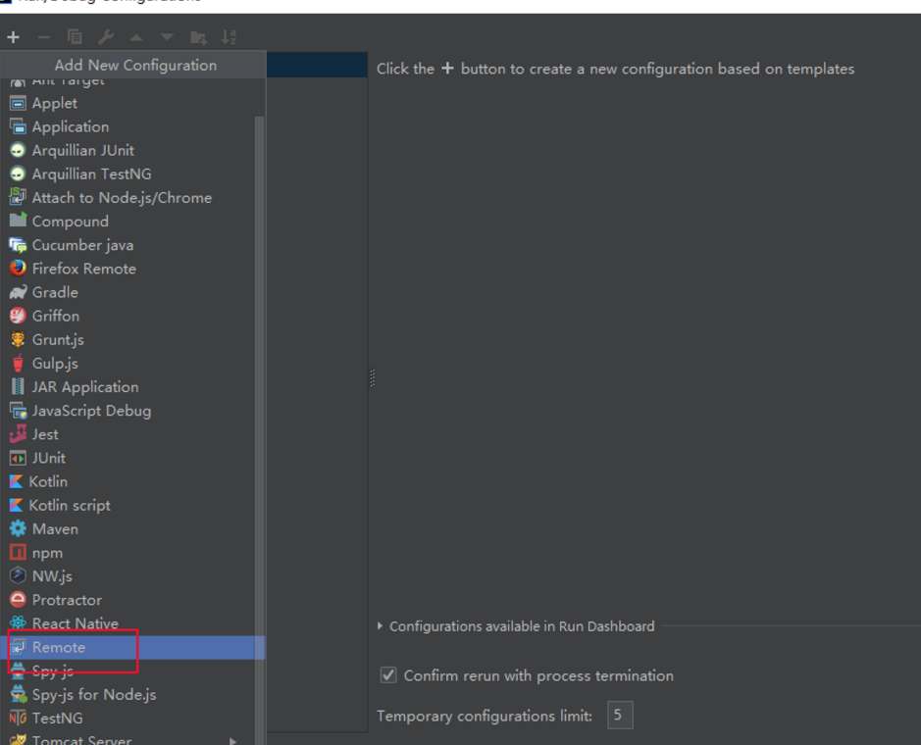The height and width of the screenshot is (745, 921).
Task: Toggle Confirm rerun with process termination checkbox
Action: point(388,675)
